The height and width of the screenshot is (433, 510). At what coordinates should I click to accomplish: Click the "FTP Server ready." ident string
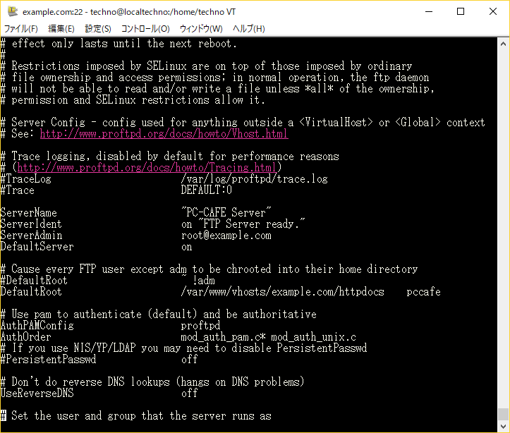pos(252,224)
